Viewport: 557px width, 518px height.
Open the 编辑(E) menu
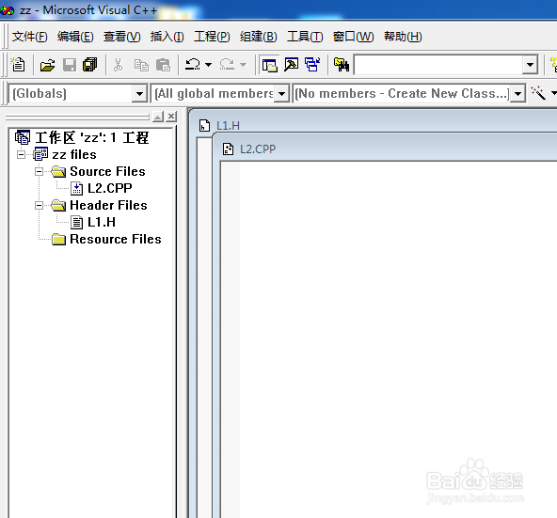point(75,37)
